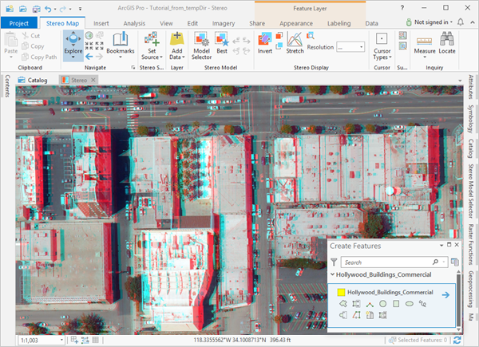The width and height of the screenshot is (479, 347).
Task: Open Cursor Types dropdown
Action: point(382,45)
